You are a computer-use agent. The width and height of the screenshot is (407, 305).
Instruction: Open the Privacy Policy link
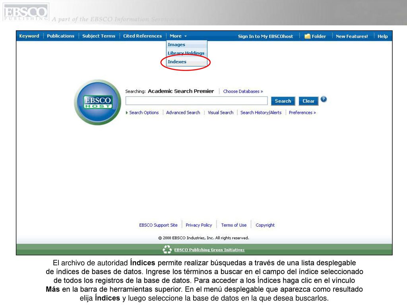(x=199, y=225)
